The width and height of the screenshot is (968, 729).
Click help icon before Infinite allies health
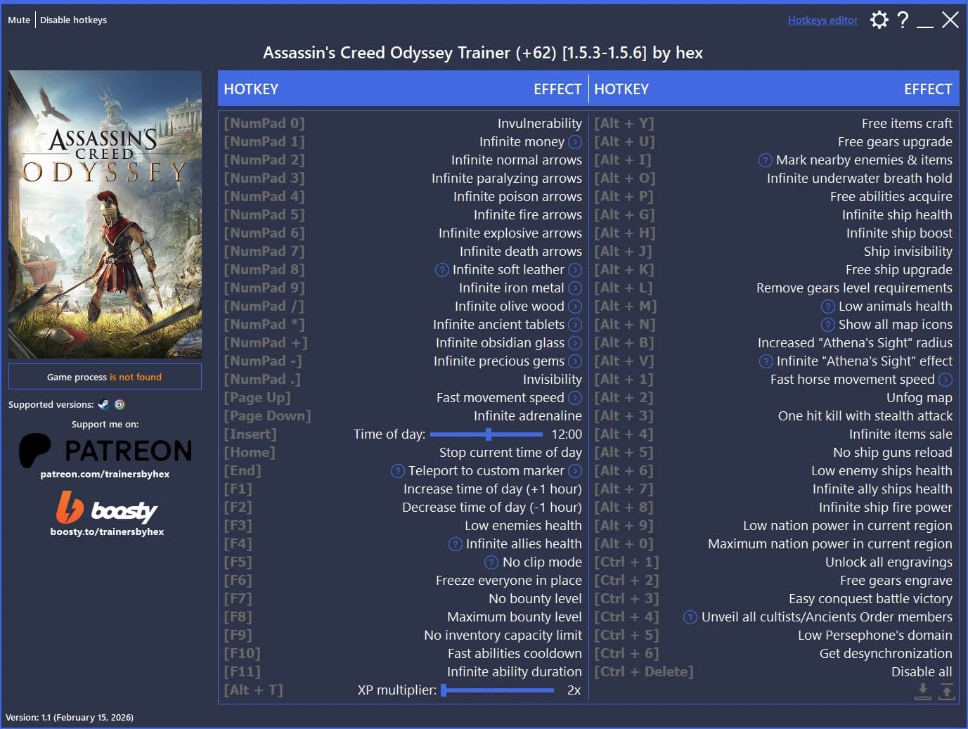(456, 544)
